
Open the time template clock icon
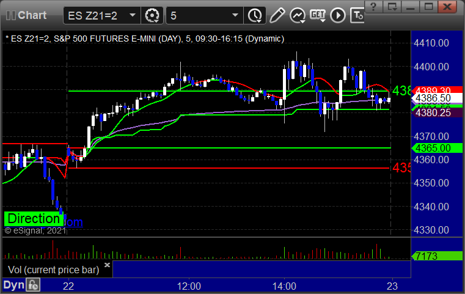(255, 15)
